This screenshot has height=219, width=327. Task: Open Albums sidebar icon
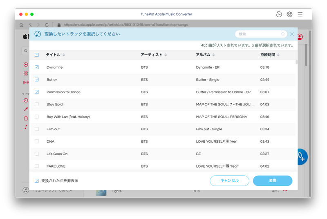coord(26,118)
